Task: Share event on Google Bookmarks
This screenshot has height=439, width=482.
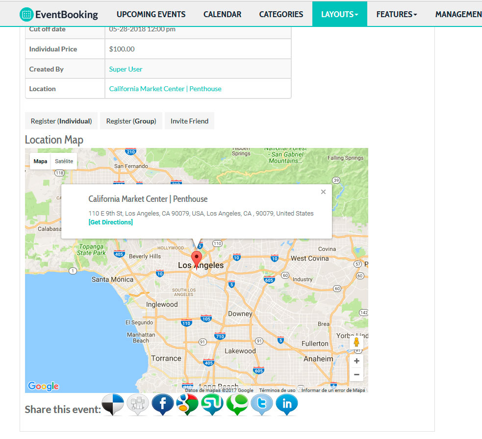Action: click(x=187, y=404)
